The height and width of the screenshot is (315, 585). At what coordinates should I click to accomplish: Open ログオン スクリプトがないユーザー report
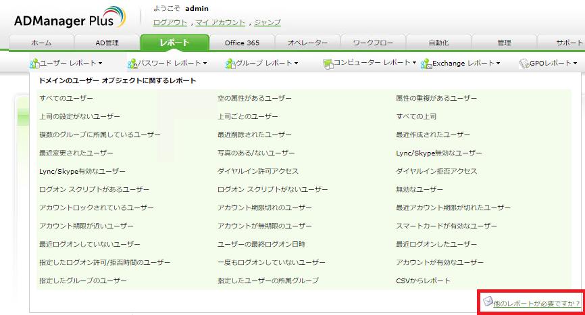(x=272, y=189)
